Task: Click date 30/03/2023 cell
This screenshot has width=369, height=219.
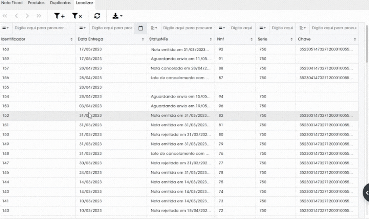Action: pyautogui.click(x=111, y=163)
